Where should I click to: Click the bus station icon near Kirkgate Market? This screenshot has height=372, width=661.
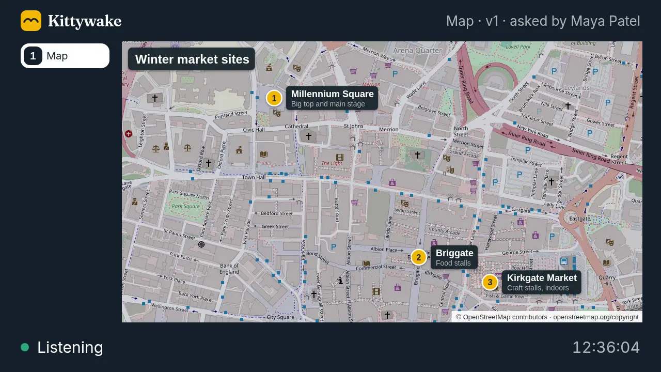(564, 261)
